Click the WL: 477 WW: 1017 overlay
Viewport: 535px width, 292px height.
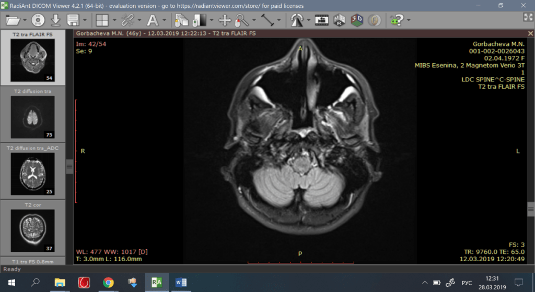pyautogui.click(x=112, y=252)
